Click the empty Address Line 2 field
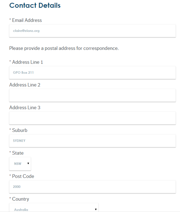The height and width of the screenshot is (212, 180). (92, 95)
